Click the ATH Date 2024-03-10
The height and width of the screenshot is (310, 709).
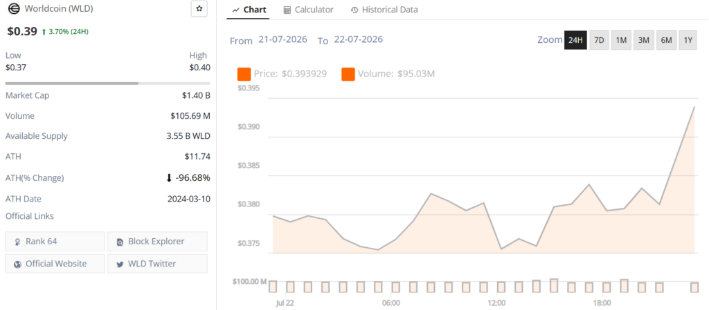pos(189,199)
